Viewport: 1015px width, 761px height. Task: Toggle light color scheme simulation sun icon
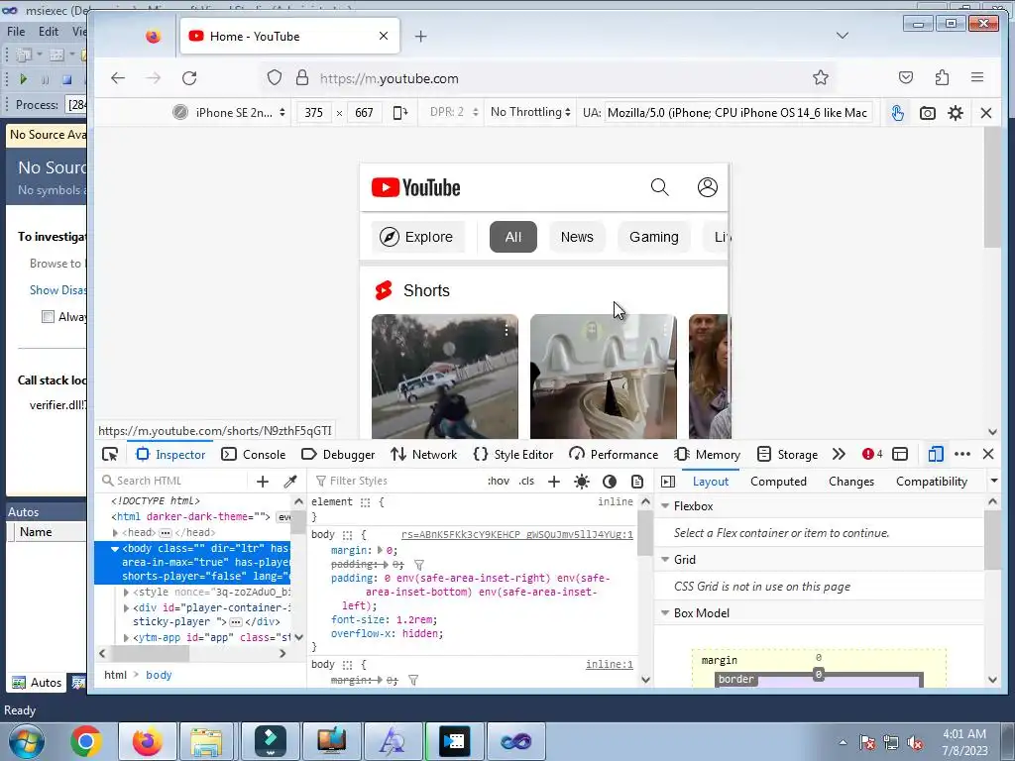pyautogui.click(x=581, y=481)
